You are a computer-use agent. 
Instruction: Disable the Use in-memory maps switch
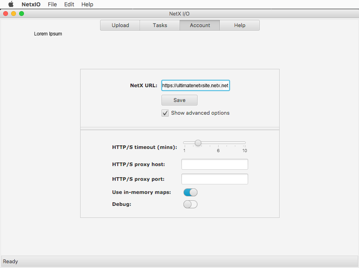pyautogui.click(x=190, y=192)
